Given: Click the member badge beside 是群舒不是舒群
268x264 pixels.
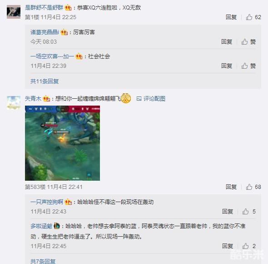Looking at the screenshot, I should pyautogui.click(x=68, y=8).
